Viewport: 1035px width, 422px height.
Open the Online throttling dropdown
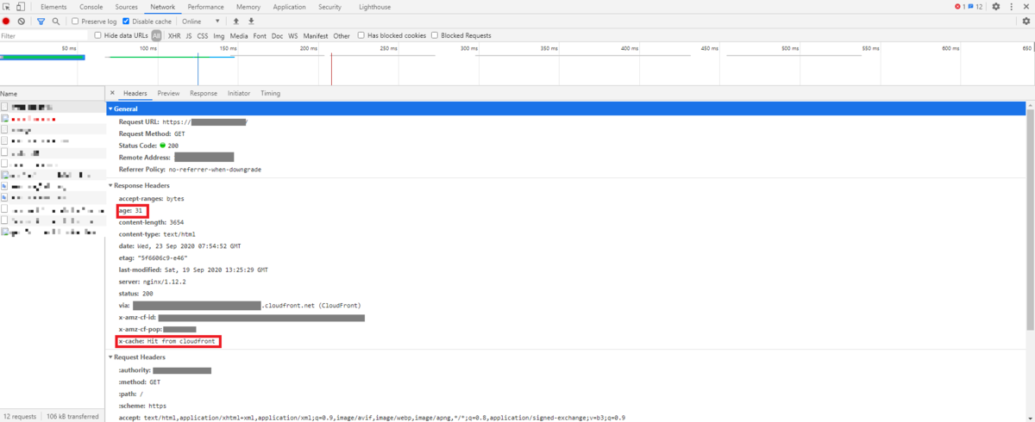[201, 21]
